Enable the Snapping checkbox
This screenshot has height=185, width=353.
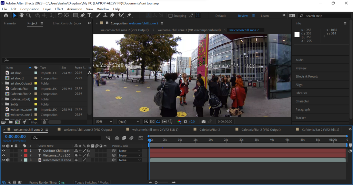coord(170,16)
